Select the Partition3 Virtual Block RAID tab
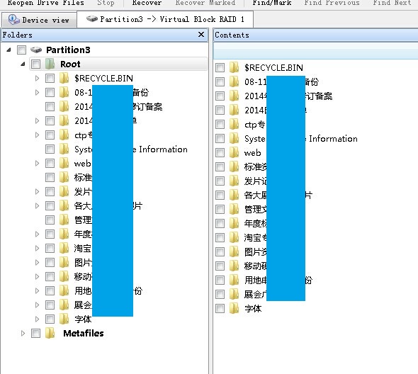This screenshot has width=418, height=374. [x=165, y=19]
